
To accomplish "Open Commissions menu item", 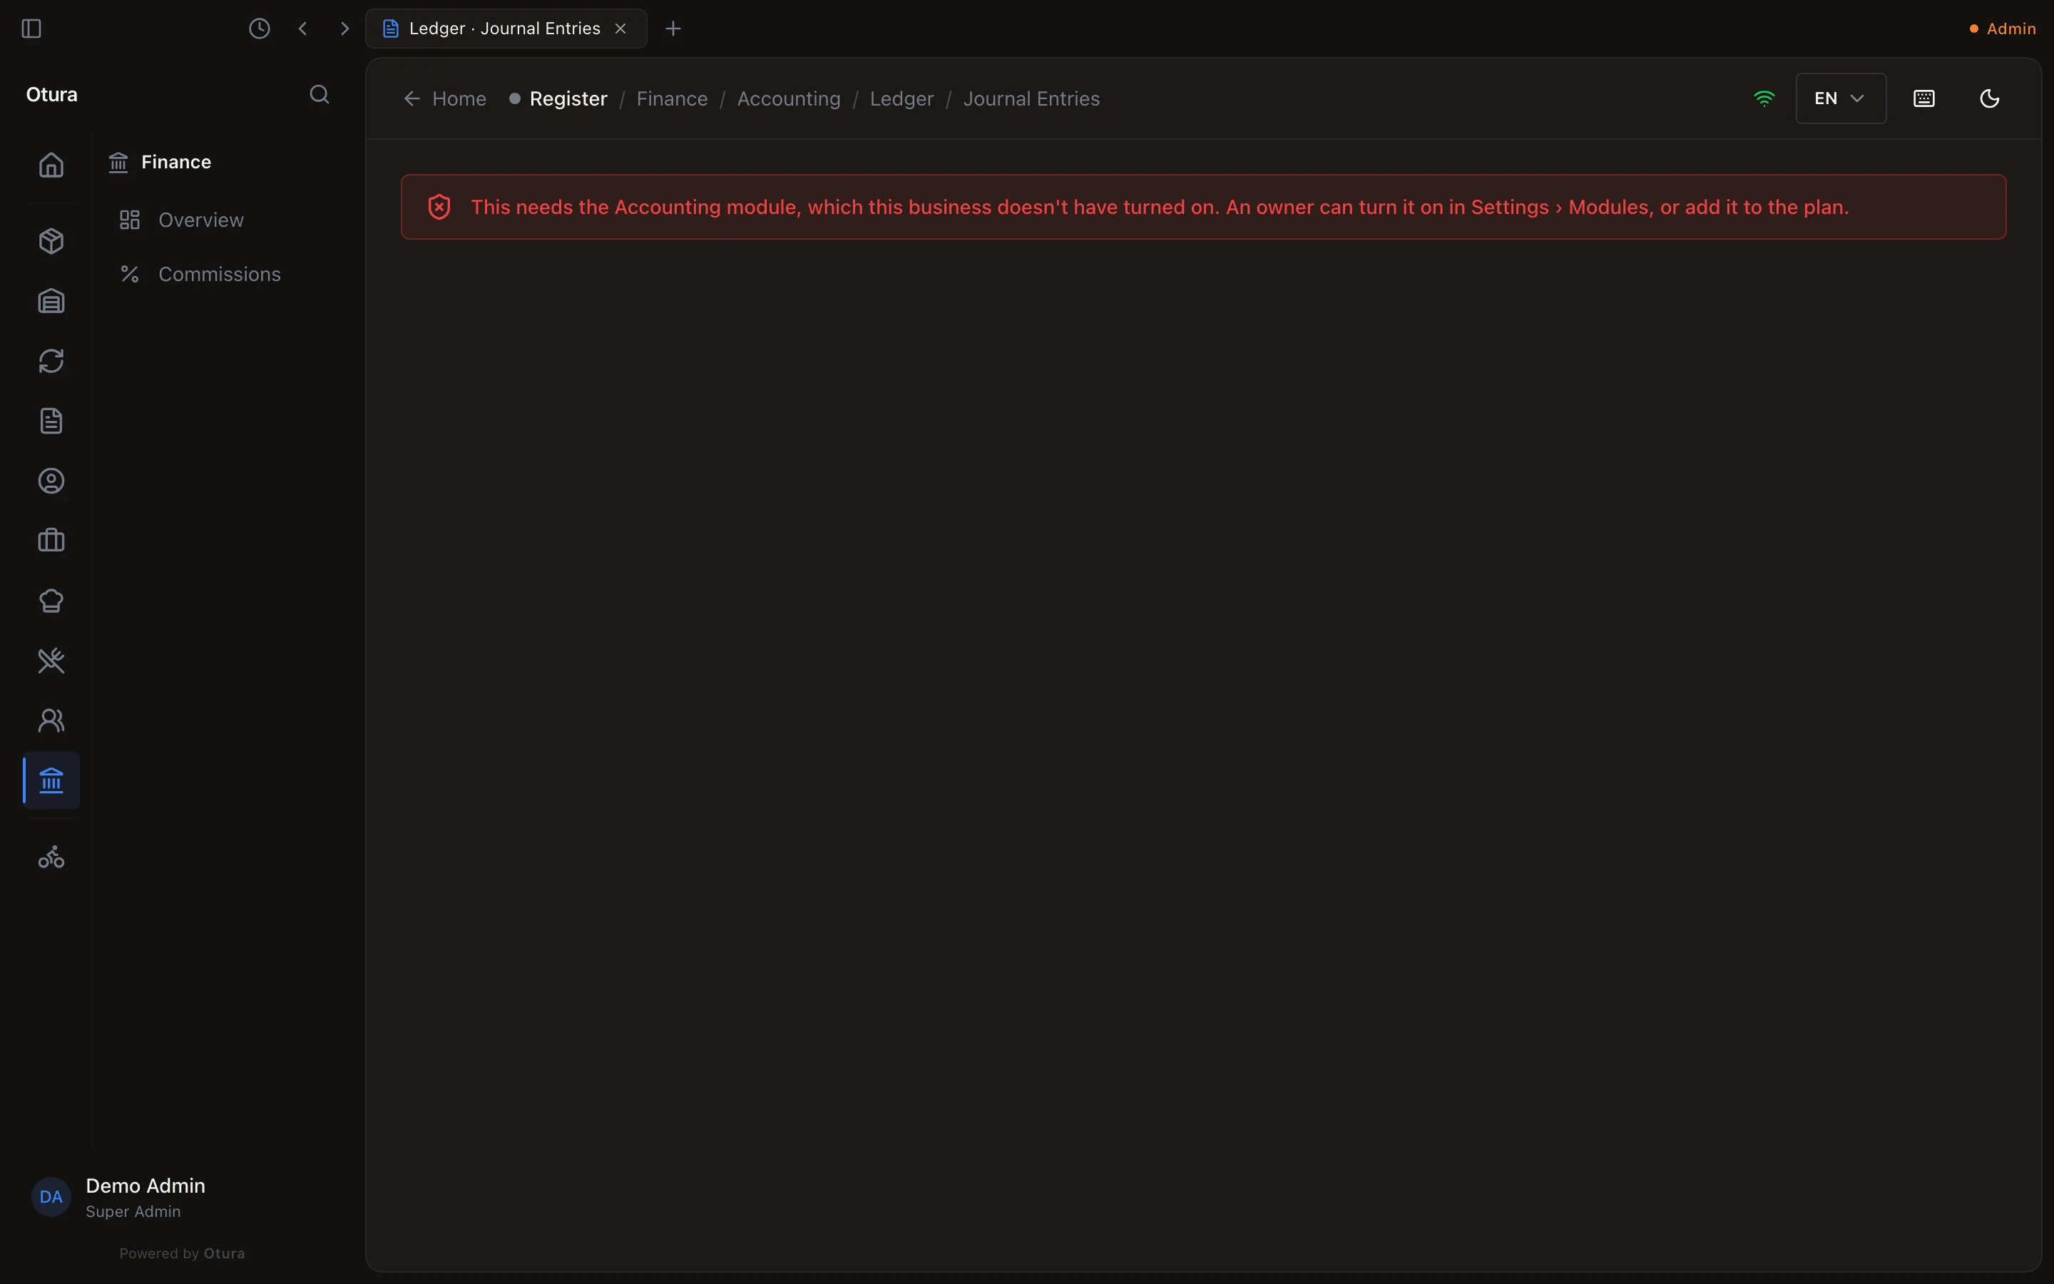I will (x=200, y=275).
